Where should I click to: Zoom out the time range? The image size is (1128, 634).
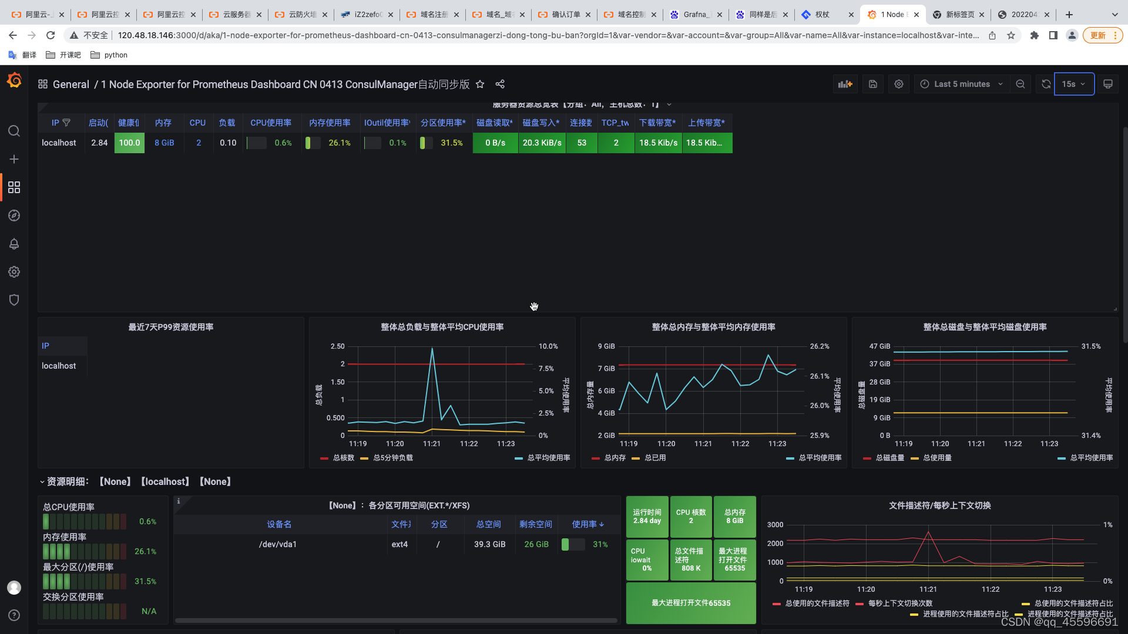[1020, 84]
